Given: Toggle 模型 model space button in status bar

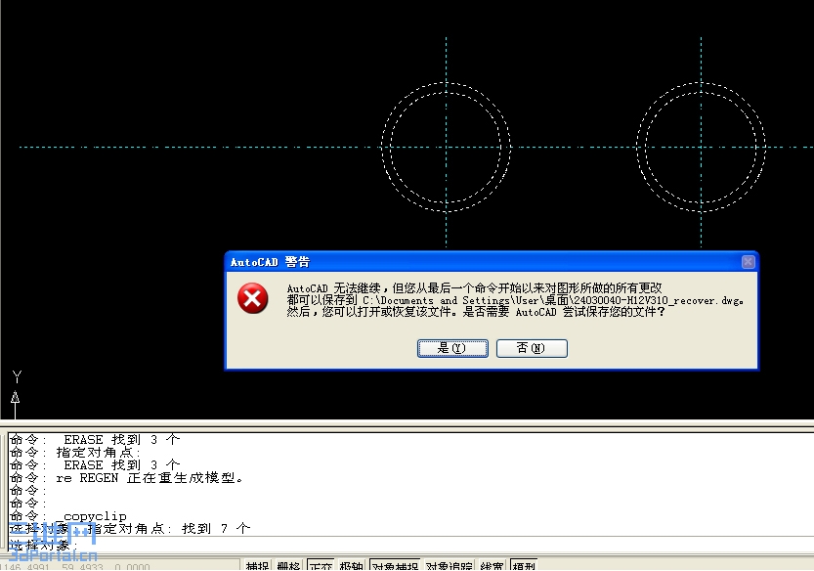Looking at the screenshot, I should 524,566.
